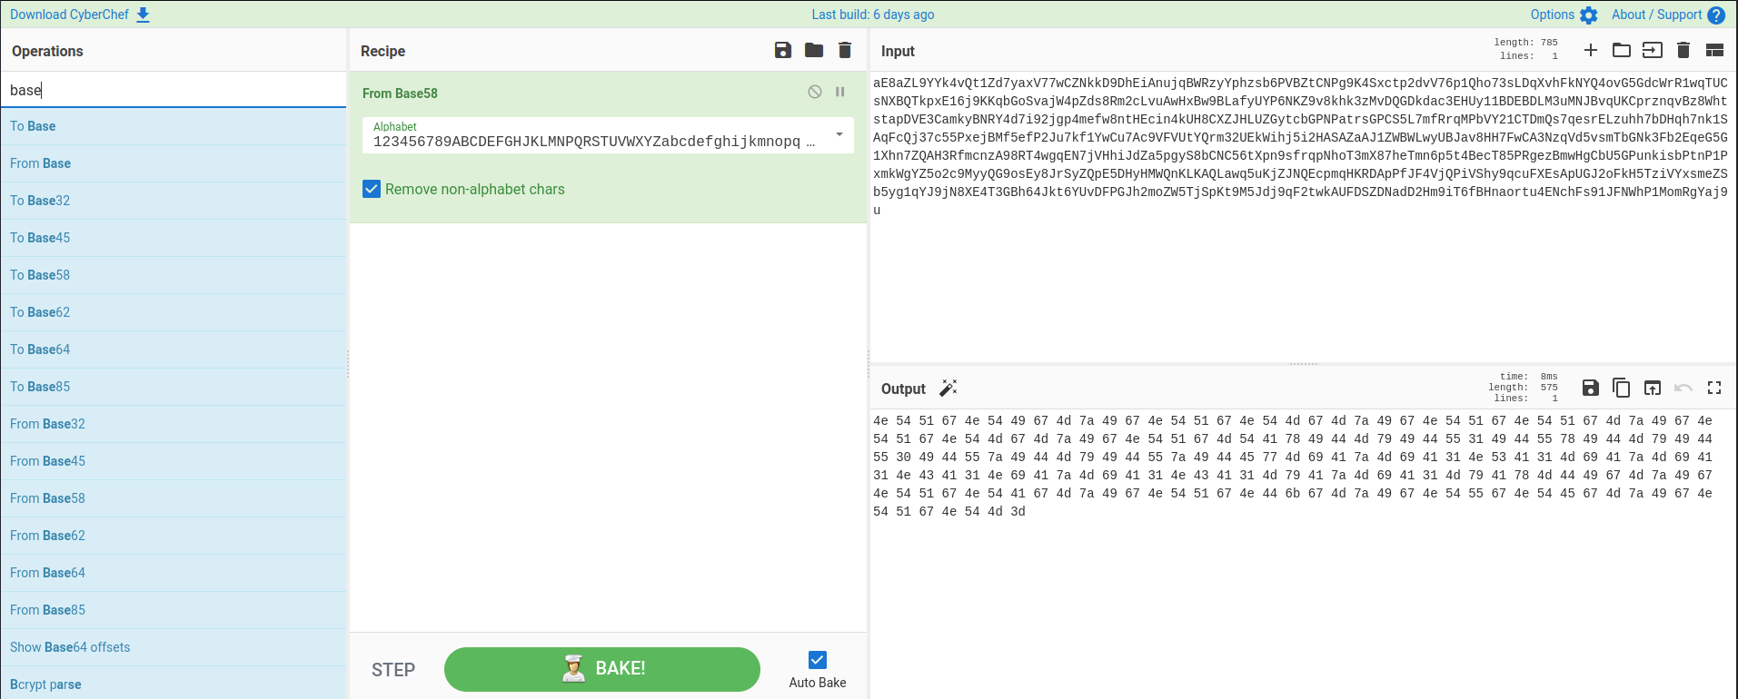This screenshot has height=699, width=1738.
Task: Click the Output magic wand icon
Action: (948, 389)
